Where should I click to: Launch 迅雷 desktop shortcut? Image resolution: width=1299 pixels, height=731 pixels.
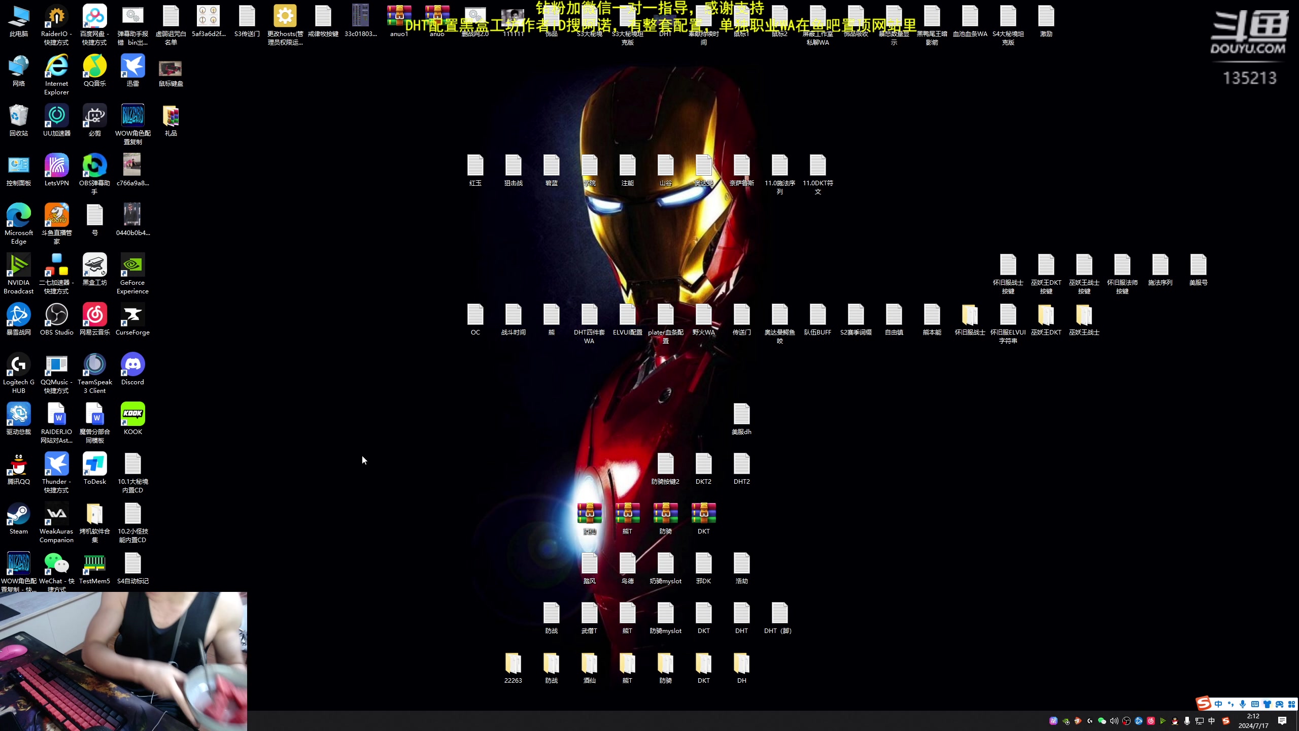pyautogui.click(x=133, y=71)
